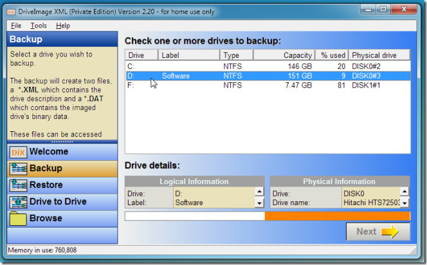This screenshot has height=265, width=427.
Task: Click the 146 GB capacity cell
Action: coord(300,66)
